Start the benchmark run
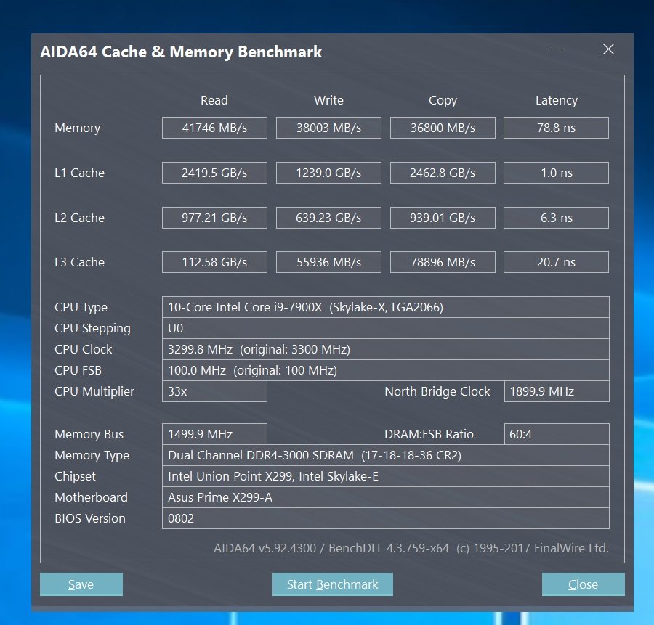This screenshot has width=654, height=625. click(x=332, y=584)
